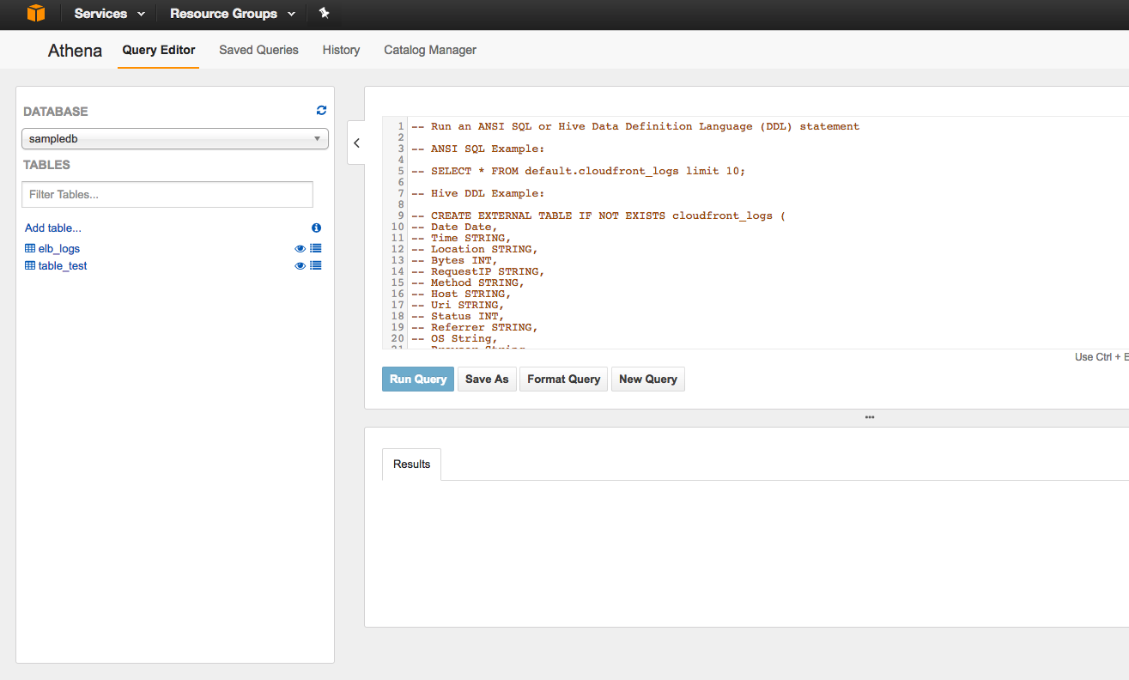Screen dimensions: 1129x680
Task: Preview elb_logs table with eye icon
Action: point(300,249)
